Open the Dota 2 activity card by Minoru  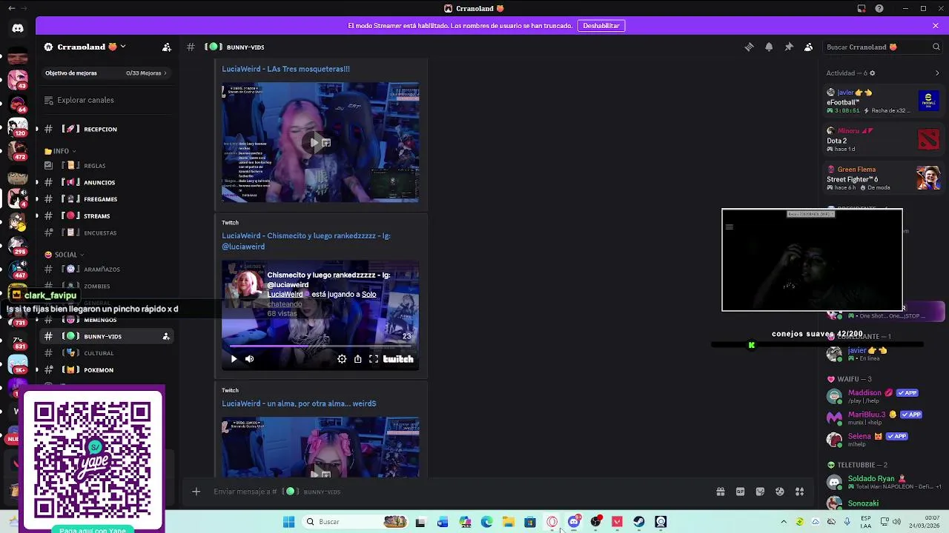click(884, 139)
